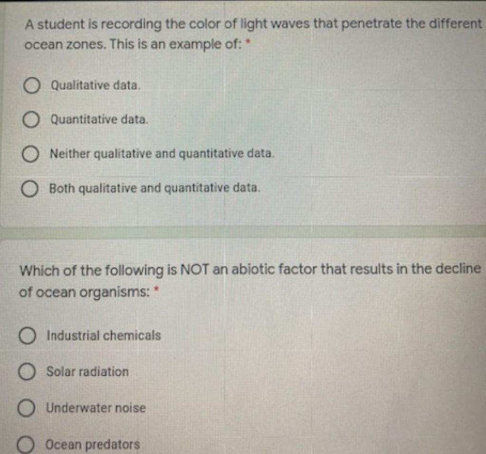Mark the "Underwater noise" radio button

click(26, 408)
